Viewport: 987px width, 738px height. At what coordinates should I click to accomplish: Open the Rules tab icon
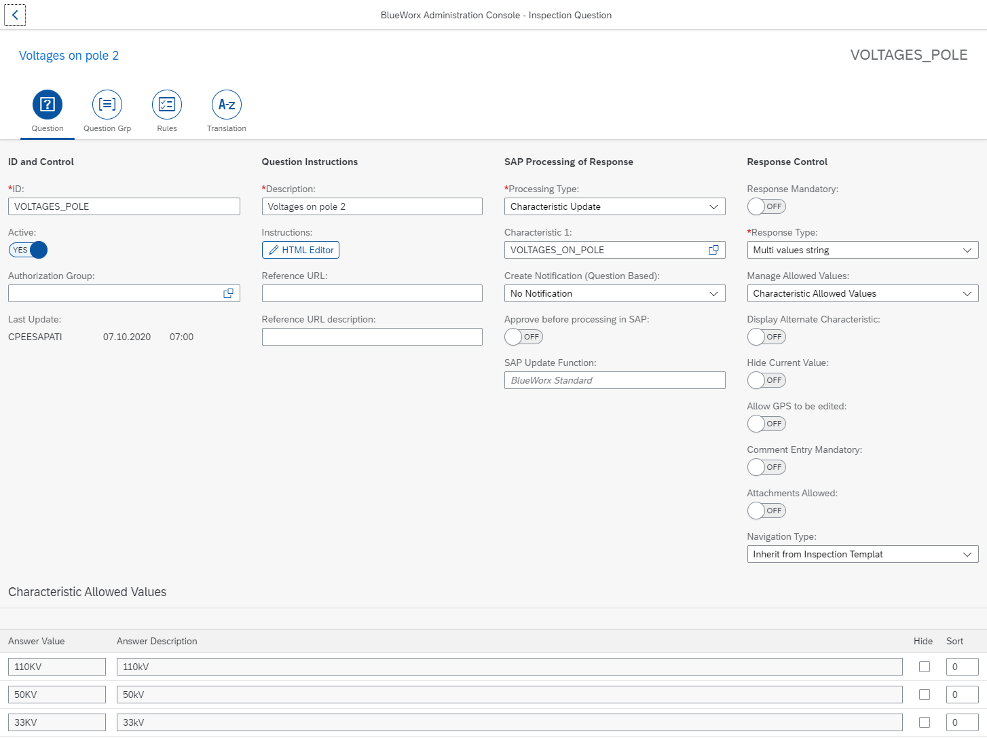(167, 105)
